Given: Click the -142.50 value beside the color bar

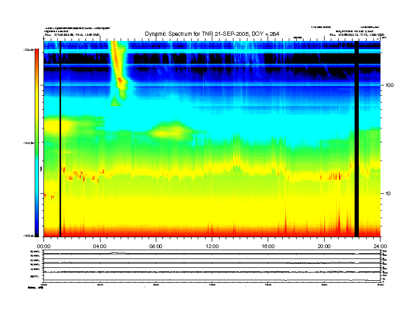Looking at the screenshot, I should coord(28,143).
